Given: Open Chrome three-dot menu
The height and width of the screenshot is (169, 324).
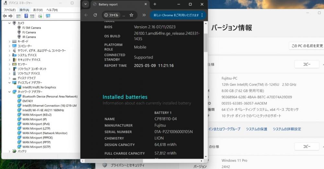Looking at the screenshot, I should click(x=202, y=15).
